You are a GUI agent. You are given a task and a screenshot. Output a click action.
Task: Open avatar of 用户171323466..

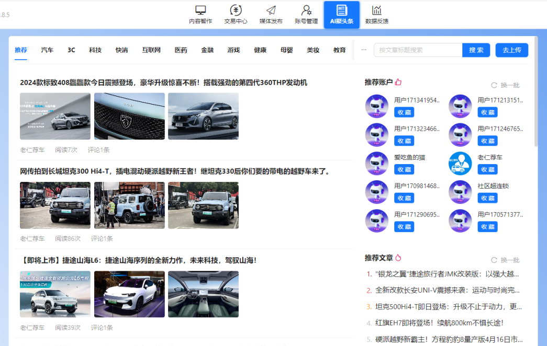(x=377, y=135)
